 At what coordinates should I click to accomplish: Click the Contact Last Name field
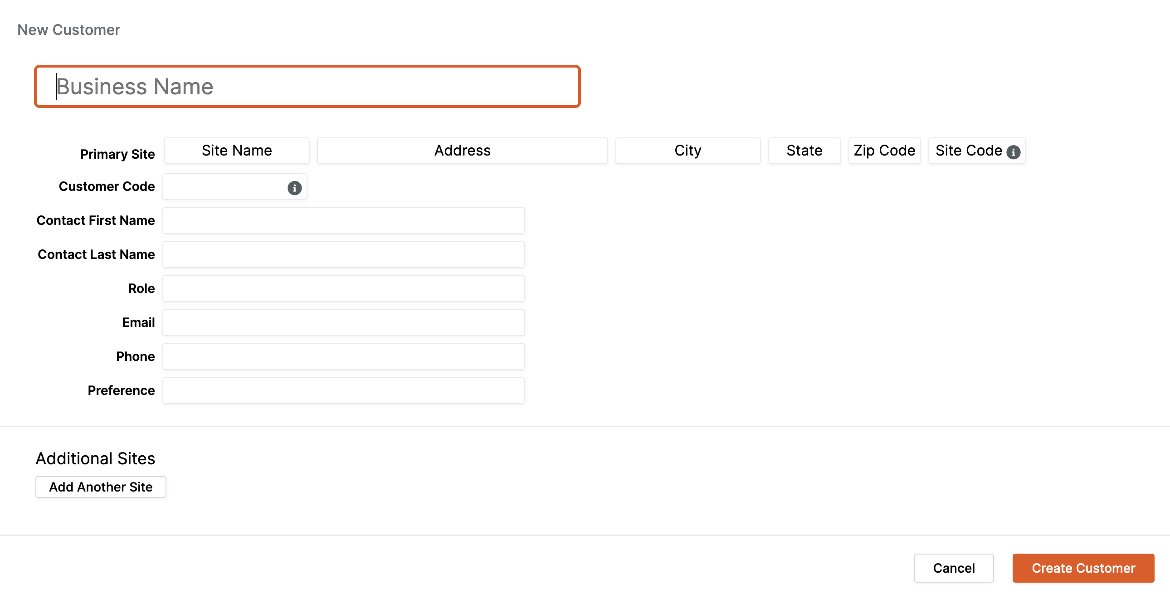[x=344, y=255]
